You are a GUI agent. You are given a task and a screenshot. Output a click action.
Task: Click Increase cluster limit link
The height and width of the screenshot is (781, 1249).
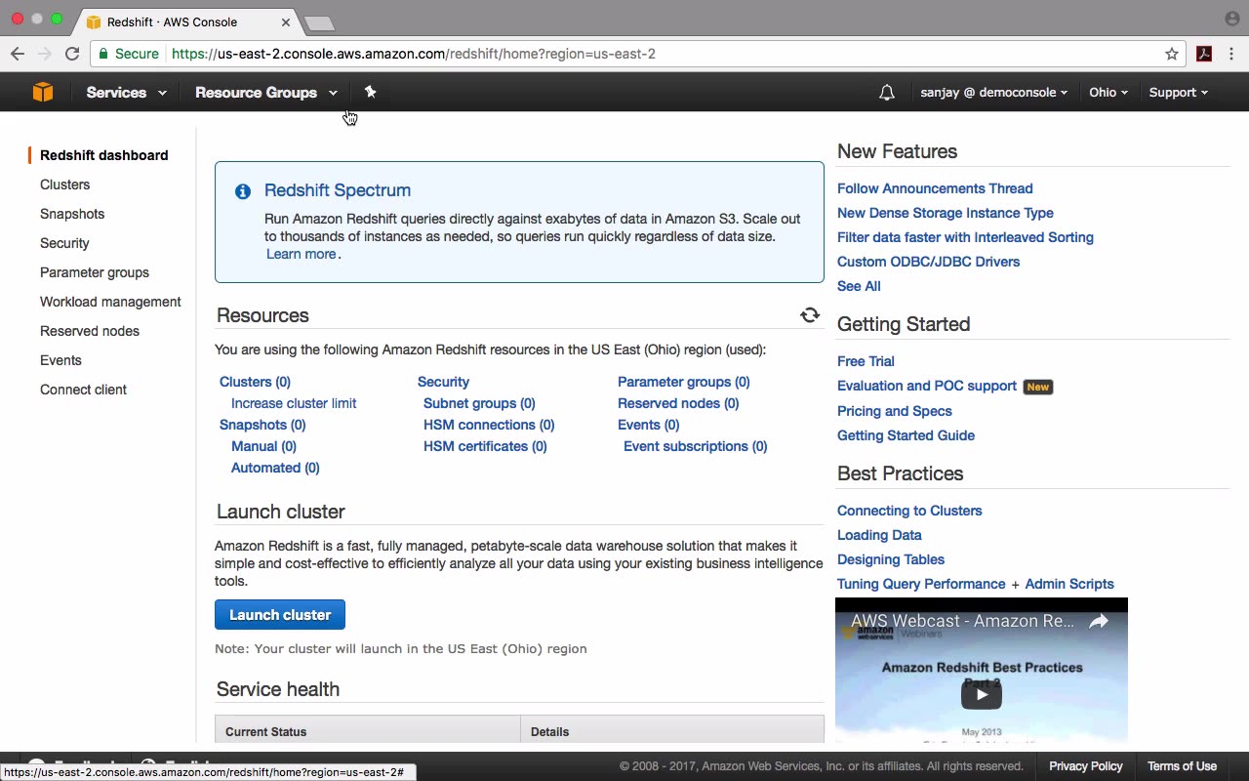[x=294, y=403]
